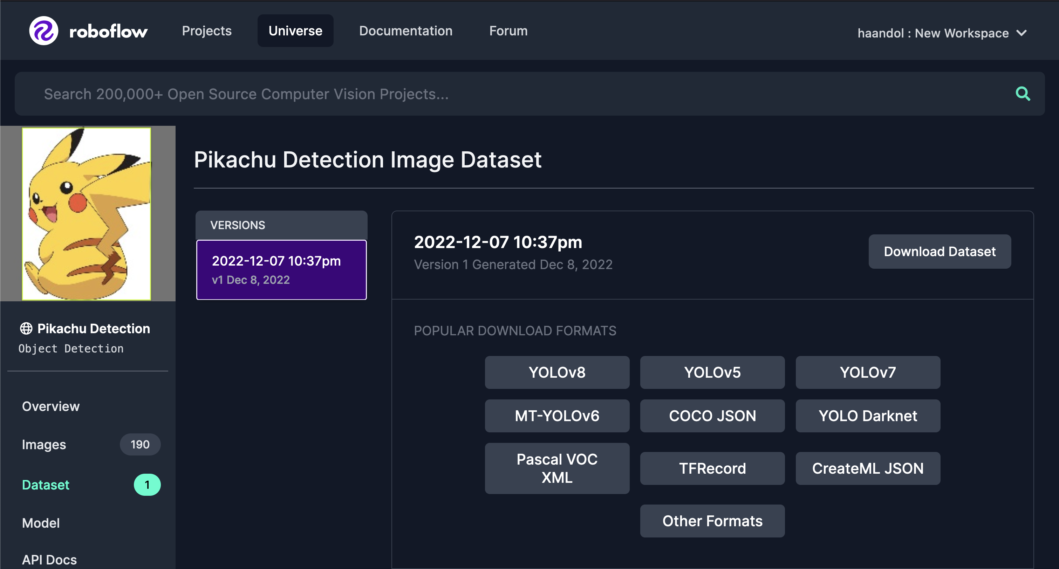Screen dimensions: 1059x569
Task: Click the Roboflow logo icon
Action: click(43, 31)
